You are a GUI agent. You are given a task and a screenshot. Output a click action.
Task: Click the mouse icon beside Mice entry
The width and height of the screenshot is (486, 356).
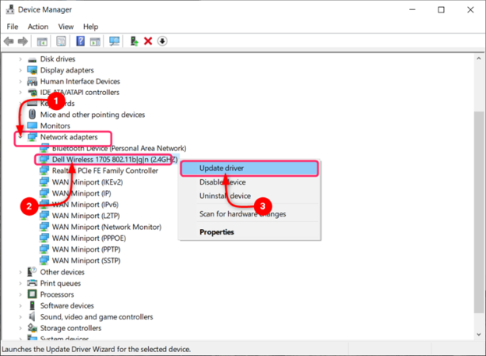pyautogui.click(x=32, y=115)
